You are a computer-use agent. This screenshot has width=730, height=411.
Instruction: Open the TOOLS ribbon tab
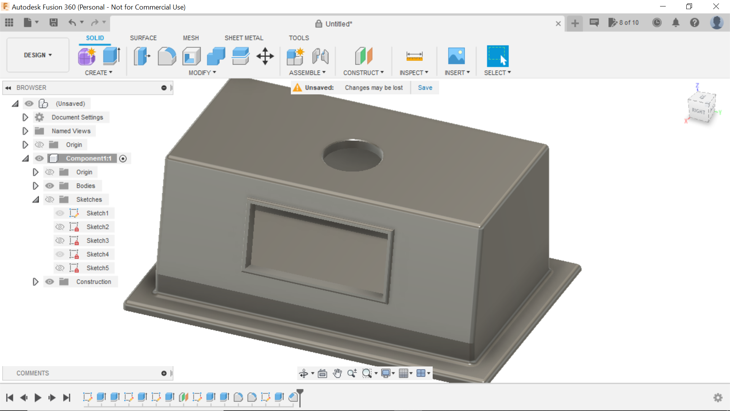pos(299,38)
